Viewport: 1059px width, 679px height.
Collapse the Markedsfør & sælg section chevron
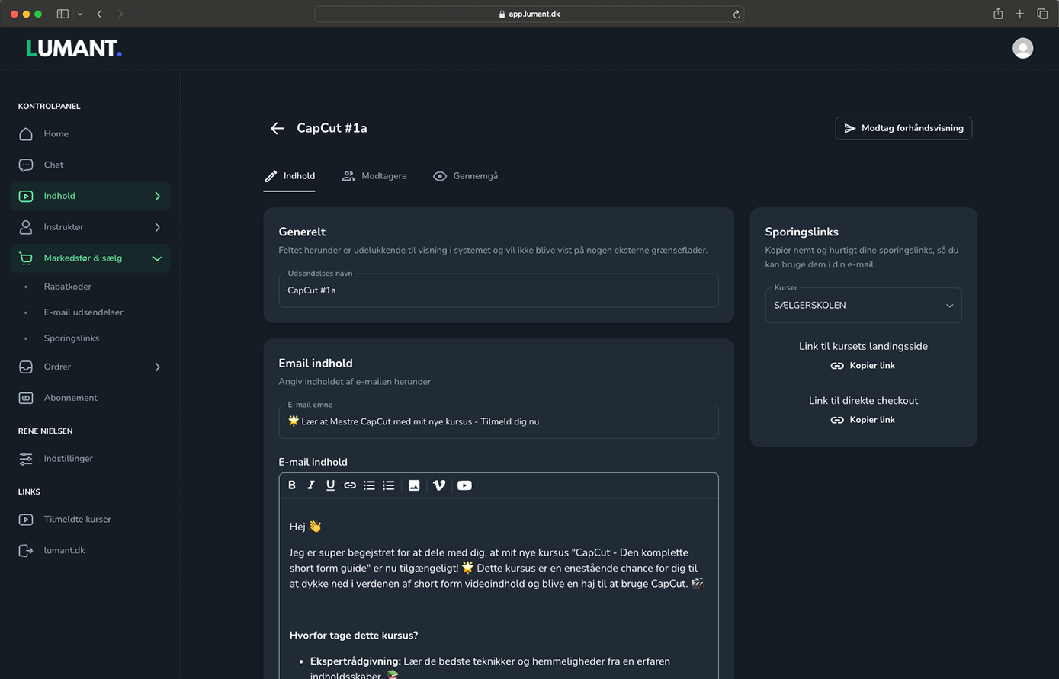(x=157, y=258)
